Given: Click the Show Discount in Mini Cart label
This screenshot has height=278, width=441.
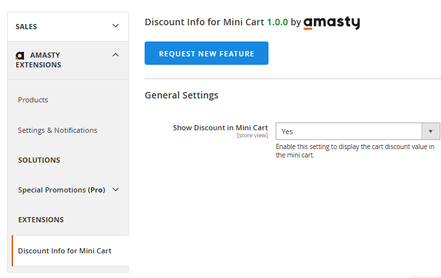Looking at the screenshot, I should pos(220,128).
